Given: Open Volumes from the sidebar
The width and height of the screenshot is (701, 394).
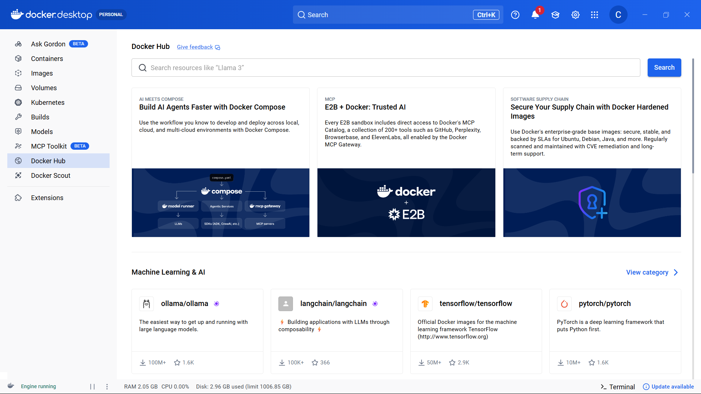Looking at the screenshot, I should [x=58, y=88].
